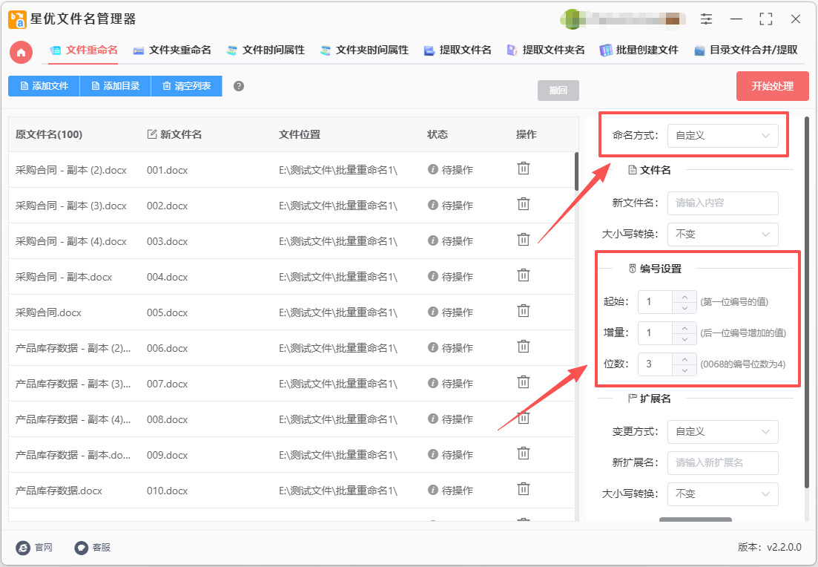
Task: Decrease 增量 value with down arrow
Action: (x=685, y=339)
